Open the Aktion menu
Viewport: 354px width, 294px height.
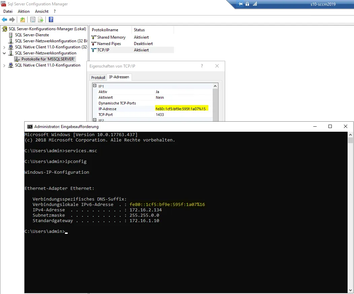[24, 11]
